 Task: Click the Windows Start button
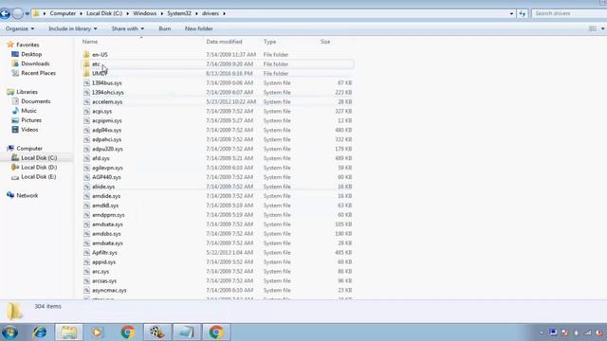(x=9, y=332)
